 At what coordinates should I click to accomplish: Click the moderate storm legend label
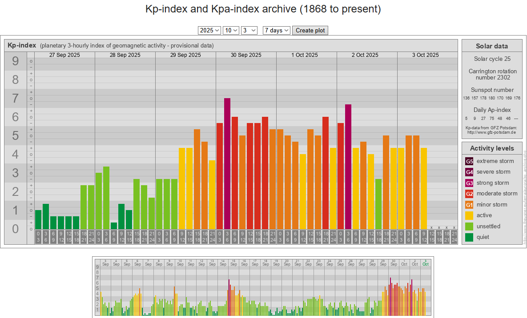tap(497, 194)
